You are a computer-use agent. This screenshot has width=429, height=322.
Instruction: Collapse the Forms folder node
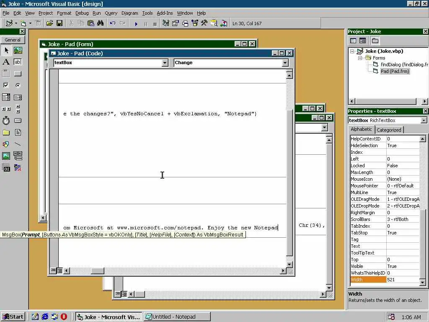(360, 58)
